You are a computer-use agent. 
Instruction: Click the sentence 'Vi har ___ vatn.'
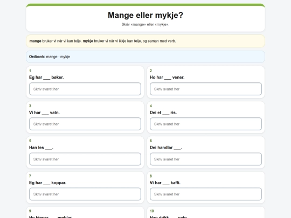tap(44, 112)
